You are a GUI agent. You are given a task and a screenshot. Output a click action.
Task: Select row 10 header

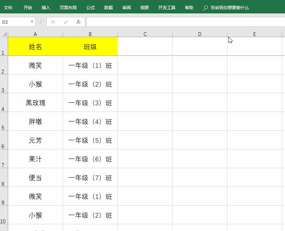(x=4, y=215)
